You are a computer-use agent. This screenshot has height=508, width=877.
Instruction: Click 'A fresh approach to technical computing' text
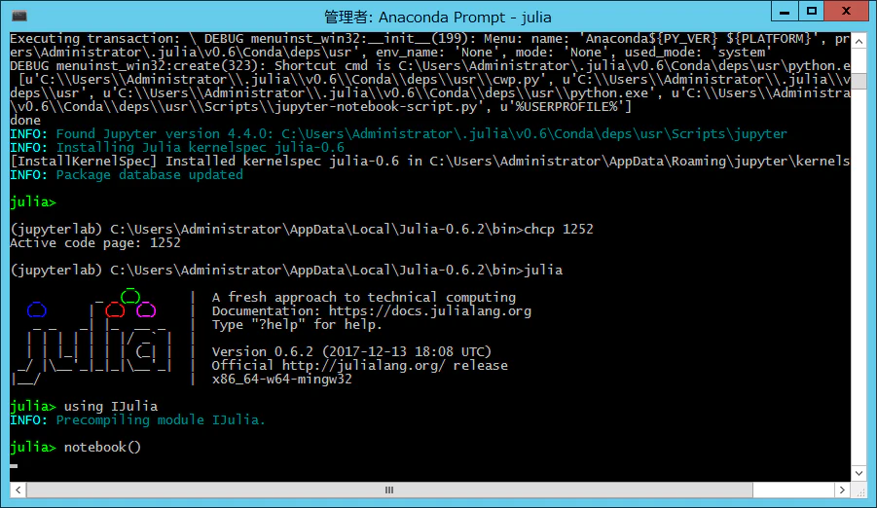[364, 297]
